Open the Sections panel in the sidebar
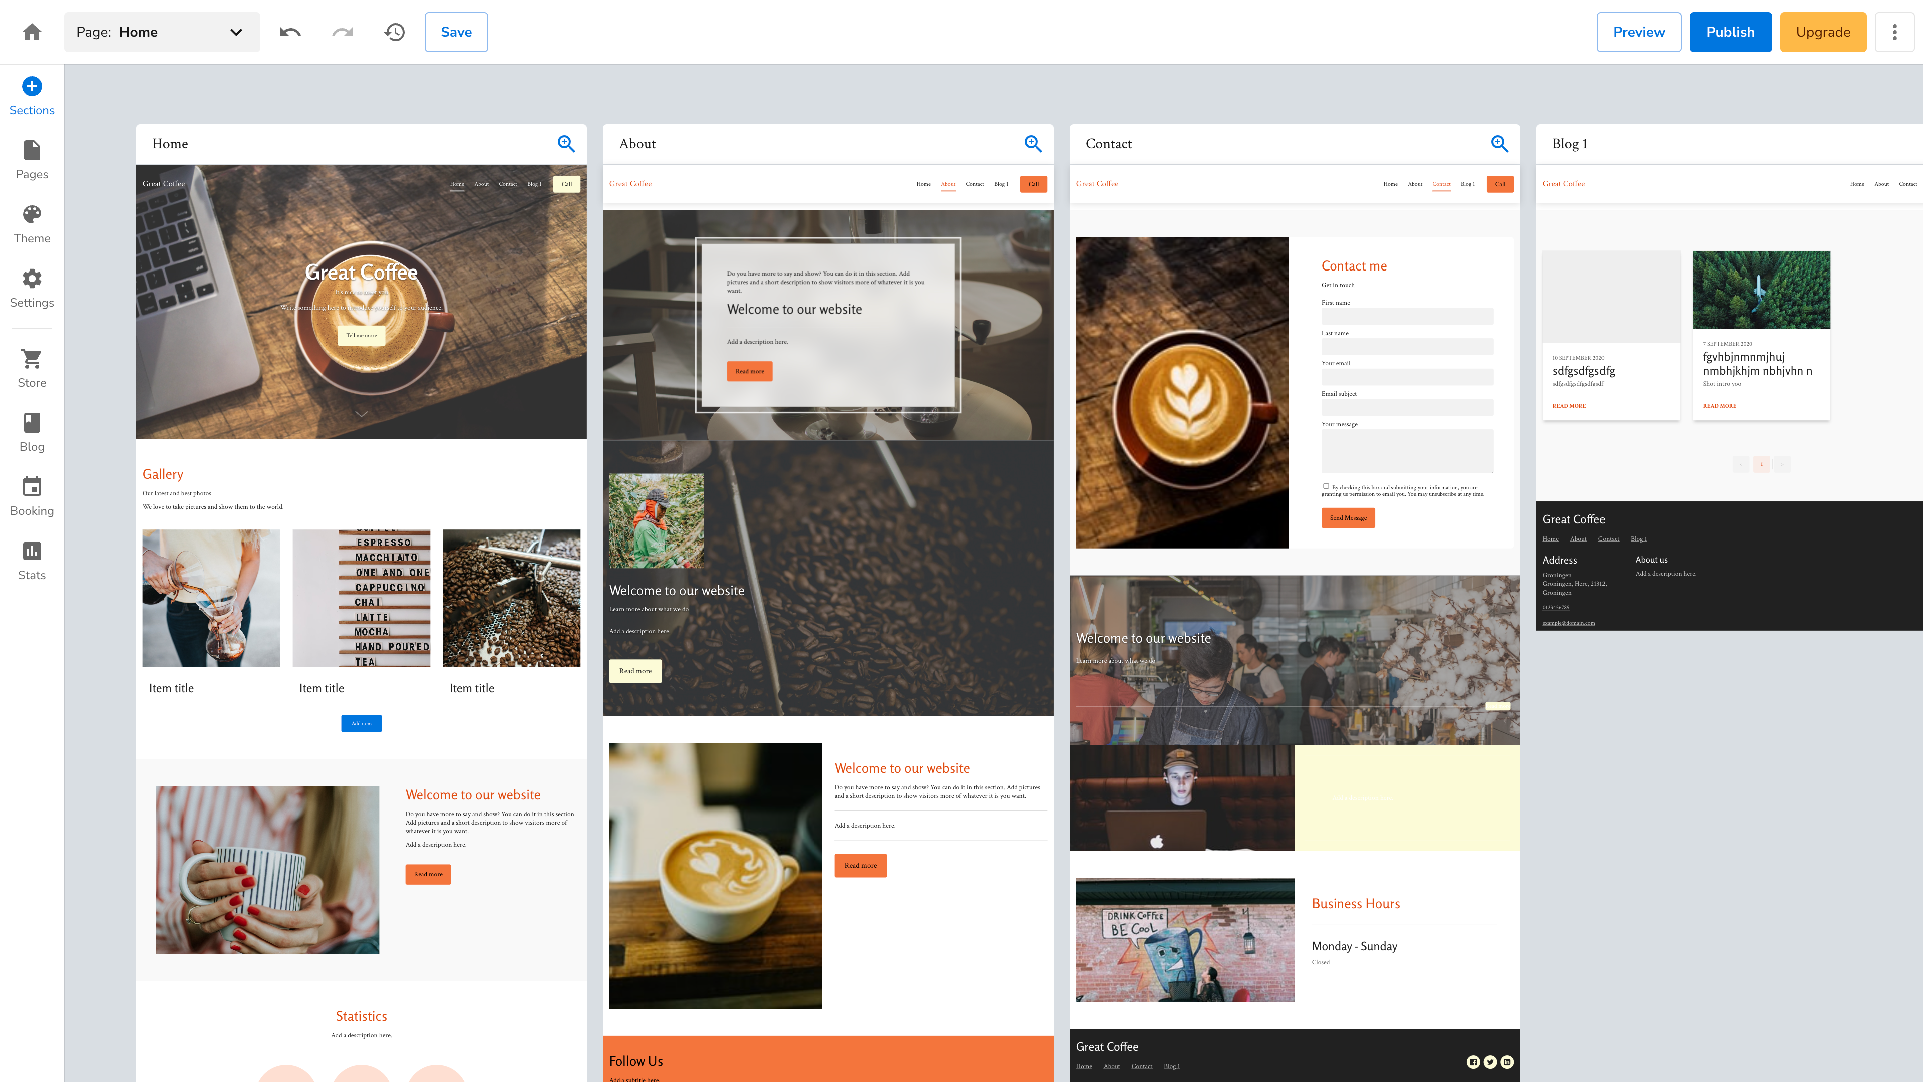The image size is (1923, 1082). tap(32, 96)
